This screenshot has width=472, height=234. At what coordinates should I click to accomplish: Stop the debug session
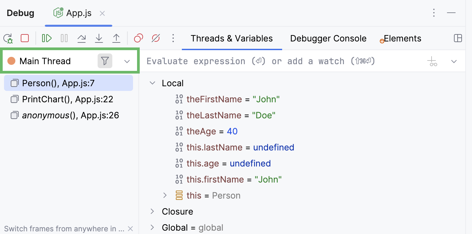click(x=24, y=38)
